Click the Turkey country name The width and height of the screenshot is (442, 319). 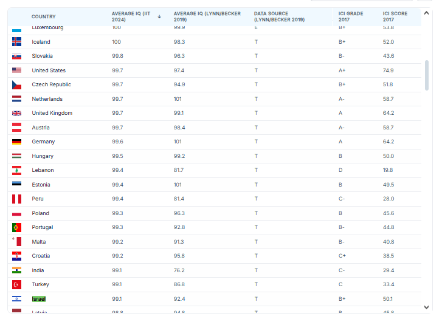tap(40, 284)
